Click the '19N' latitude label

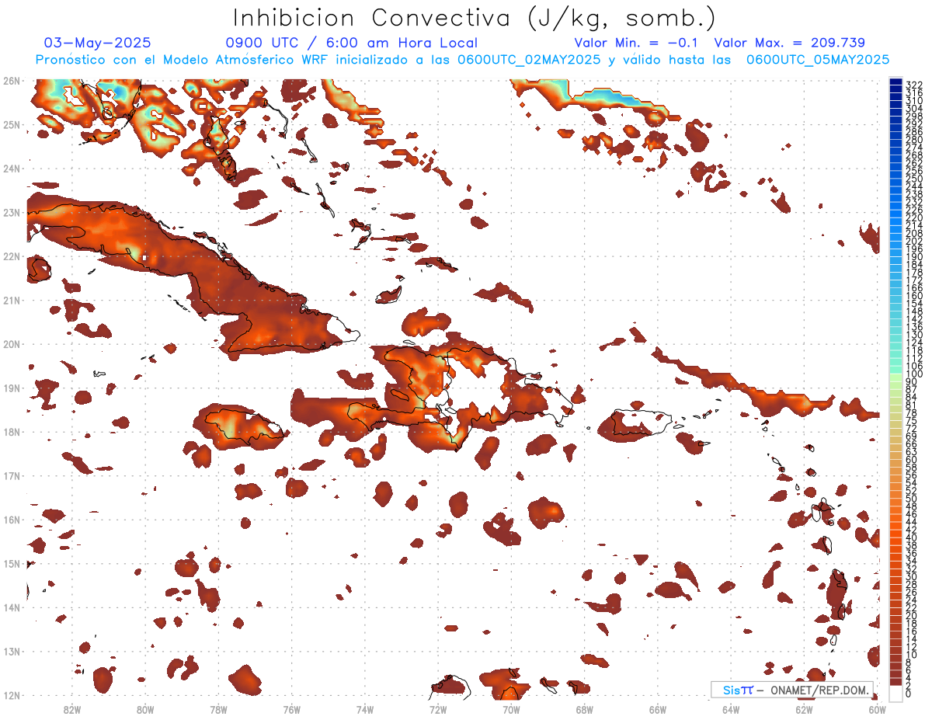click(x=11, y=388)
